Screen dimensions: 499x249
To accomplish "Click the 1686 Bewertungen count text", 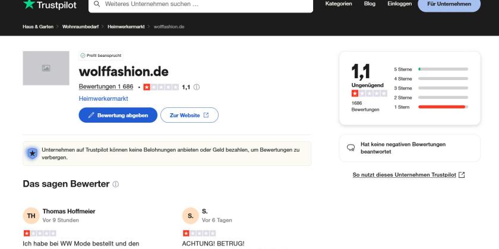I will (365, 106).
